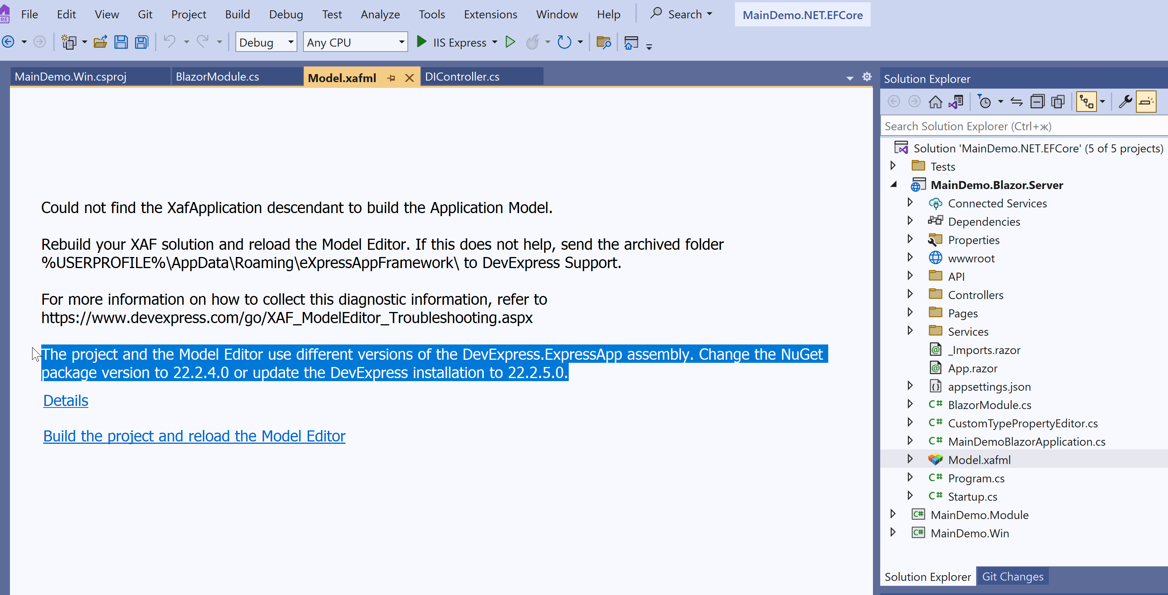Start without debugging using the outlined play icon
1168x595 pixels.
[x=510, y=43]
